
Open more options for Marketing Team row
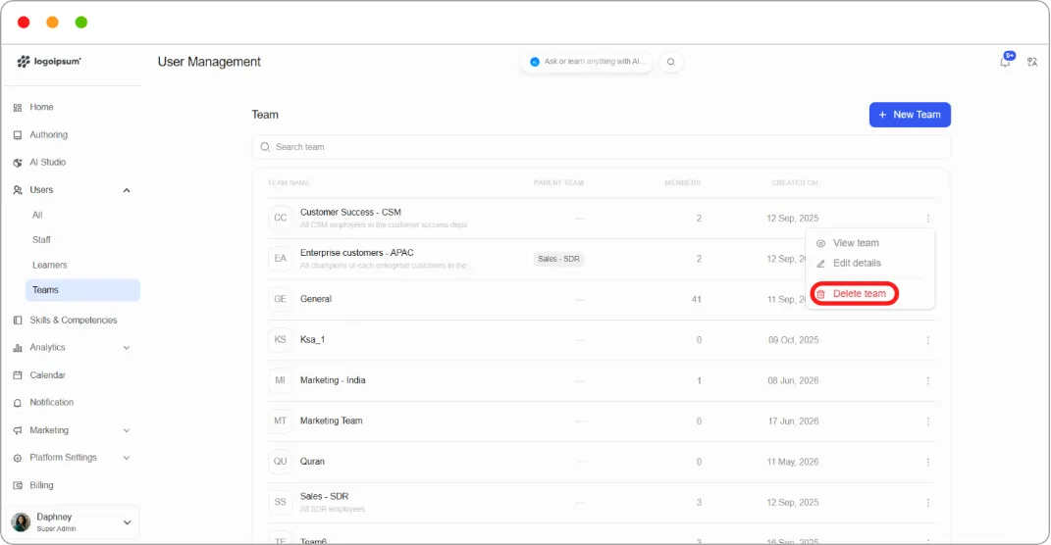click(x=927, y=421)
